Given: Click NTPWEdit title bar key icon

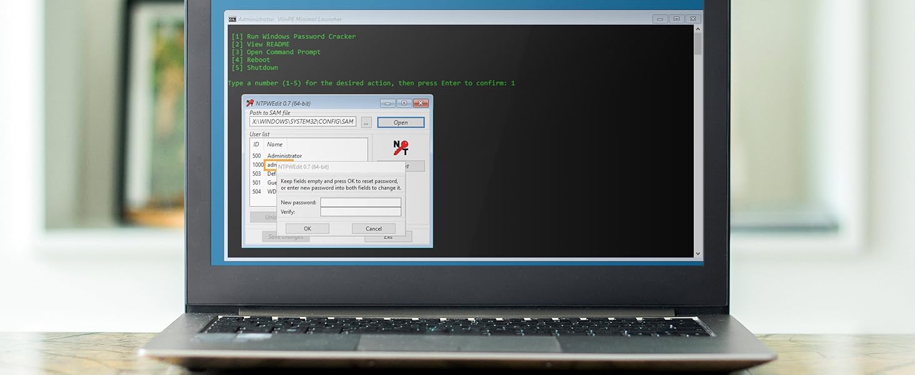Looking at the screenshot, I should 250,103.
